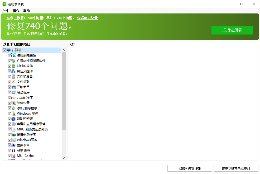Open the 操作 menu
Viewport: 260px width, 174px height.
pyautogui.click(x=16, y=11)
